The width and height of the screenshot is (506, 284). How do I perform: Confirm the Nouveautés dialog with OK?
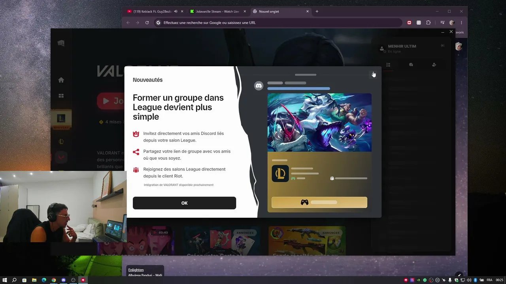(184, 203)
